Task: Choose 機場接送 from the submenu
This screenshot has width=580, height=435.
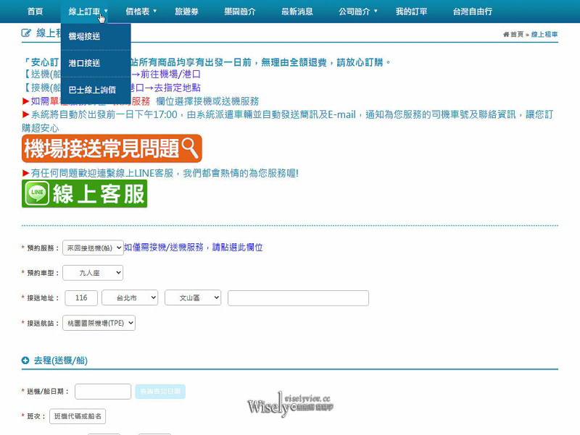Action: tap(84, 36)
